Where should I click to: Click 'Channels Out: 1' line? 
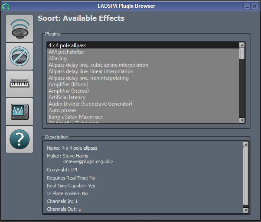(64, 209)
